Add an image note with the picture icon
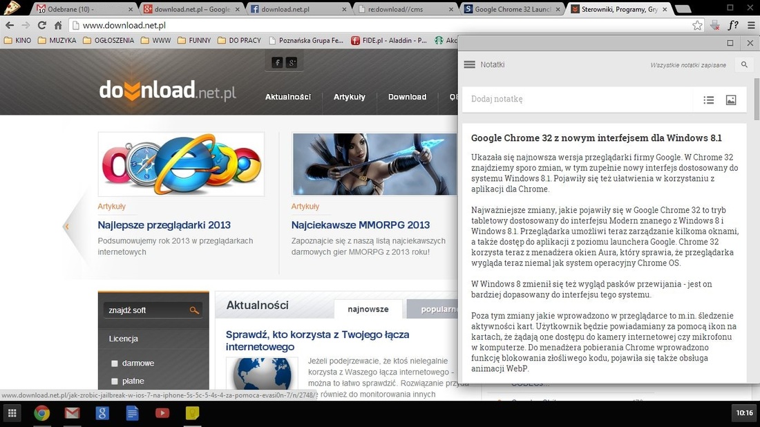Screen dimensions: 760x427 click(731, 100)
